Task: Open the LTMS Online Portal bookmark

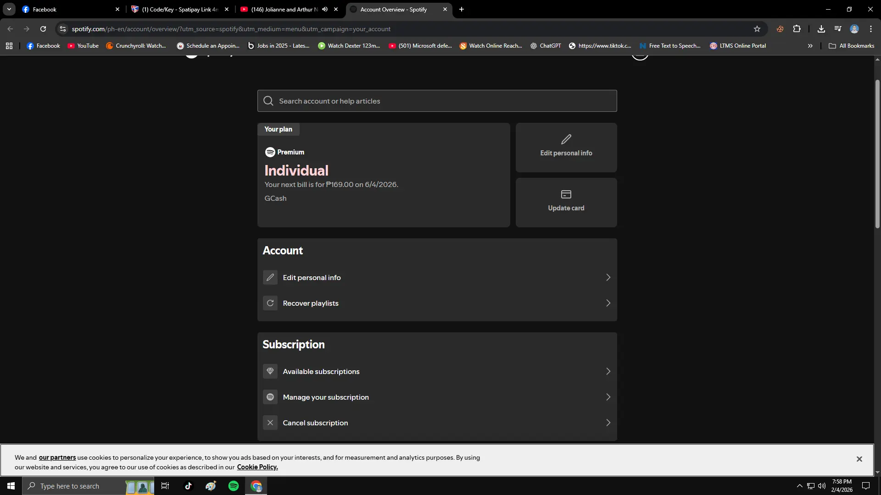Action: [738, 46]
